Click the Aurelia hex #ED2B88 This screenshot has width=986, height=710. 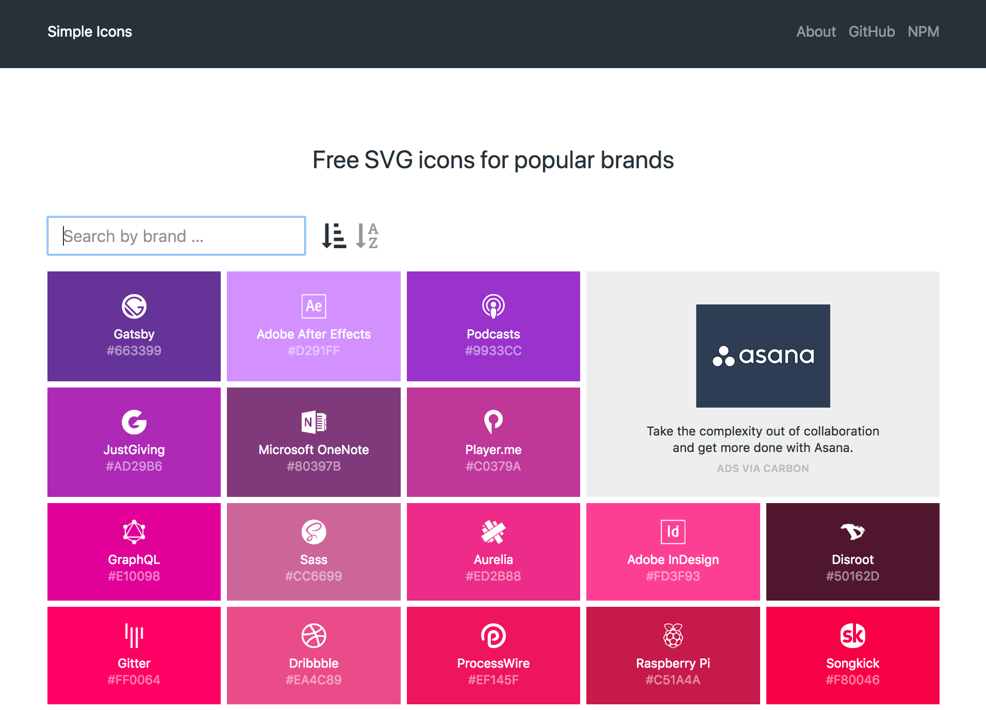coord(494,576)
